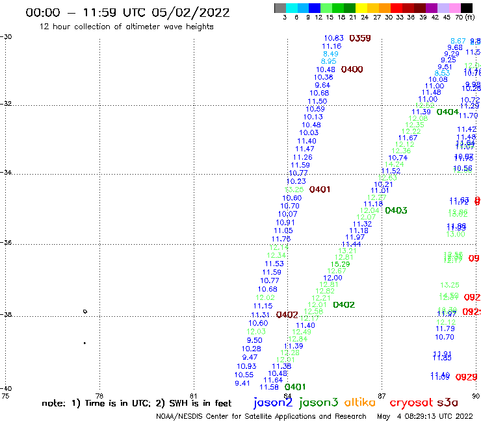481x422 pixels.
Task: Click the wave height value 10.93
Action: (246, 367)
